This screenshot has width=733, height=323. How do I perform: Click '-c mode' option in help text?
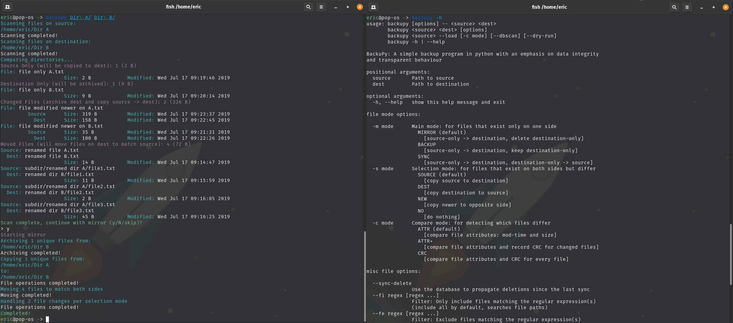click(x=383, y=223)
